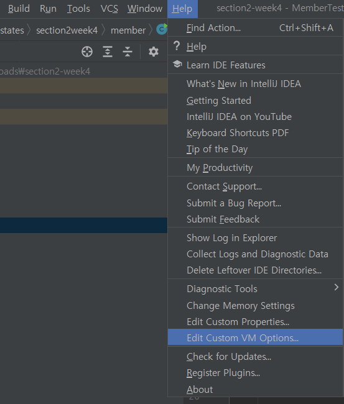Click the class file icon in breadcrumb
This screenshot has width=344, height=404.
click(x=162, y=29)
